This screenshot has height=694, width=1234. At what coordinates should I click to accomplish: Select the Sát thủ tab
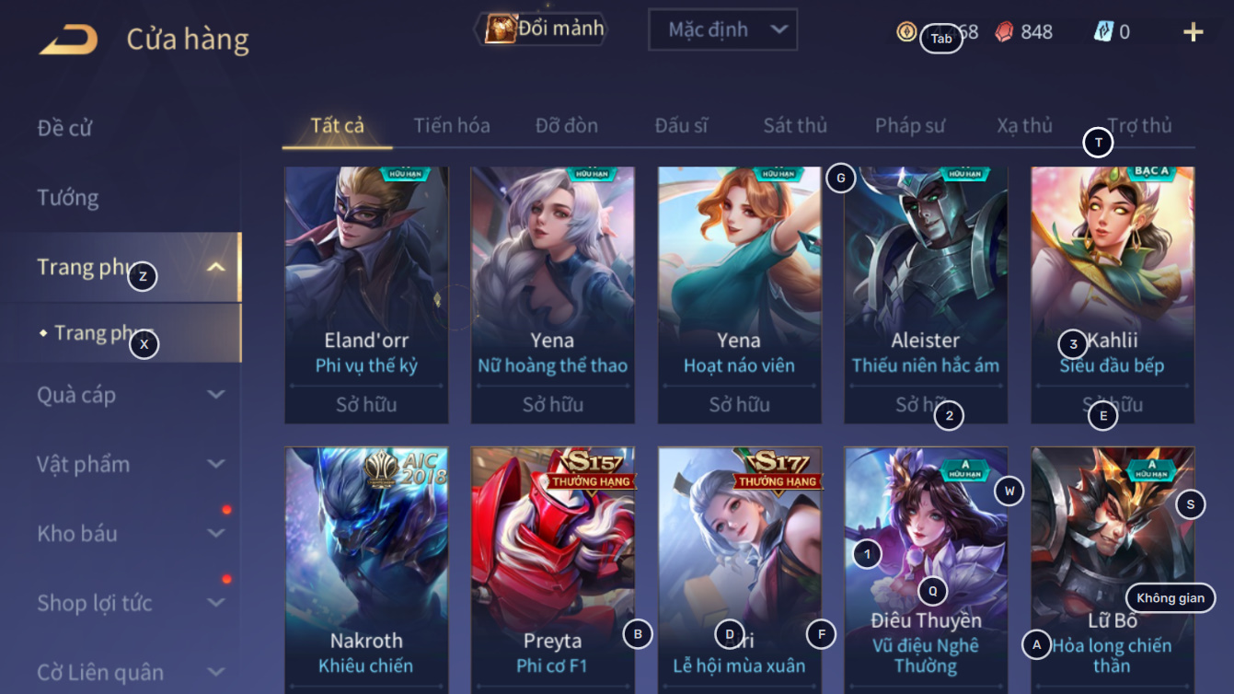795,126
